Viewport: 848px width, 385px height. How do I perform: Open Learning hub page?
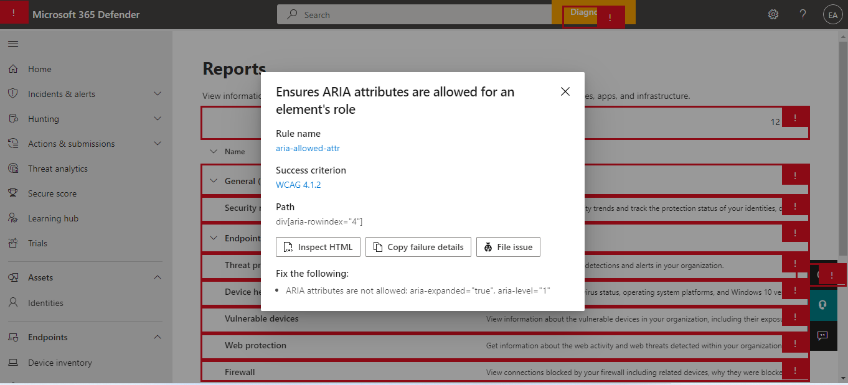point(53,218)
